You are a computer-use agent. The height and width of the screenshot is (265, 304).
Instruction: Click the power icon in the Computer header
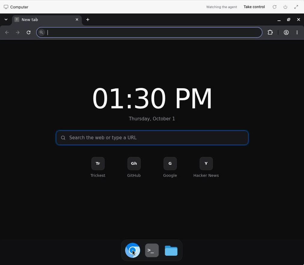[285, 7]
